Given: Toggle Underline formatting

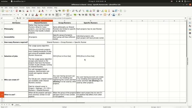Looking at the screenshot, I should 33,15.
